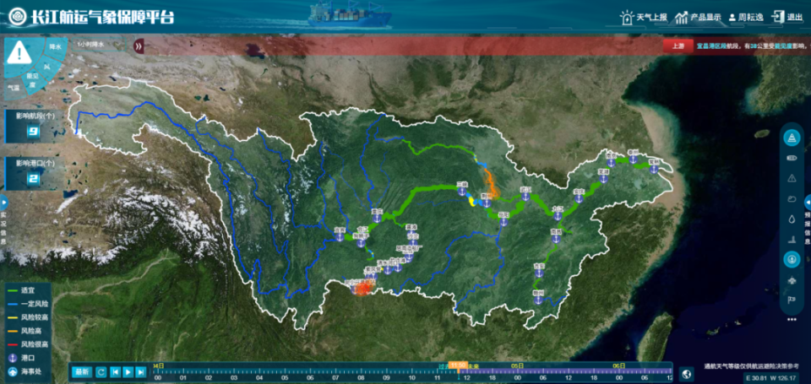This screenshot has height=384, width=811.
Task: Click the platform logo next to 长江航运气象保障平台
Action: click(x=18, y=17)
